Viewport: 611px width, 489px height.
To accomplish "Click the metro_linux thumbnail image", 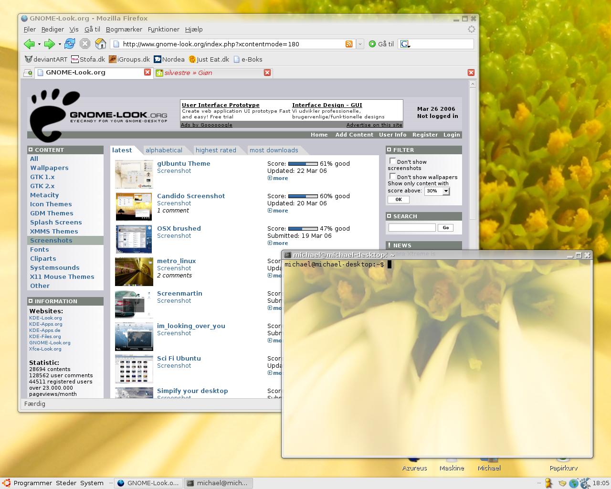I will (134, 271).
